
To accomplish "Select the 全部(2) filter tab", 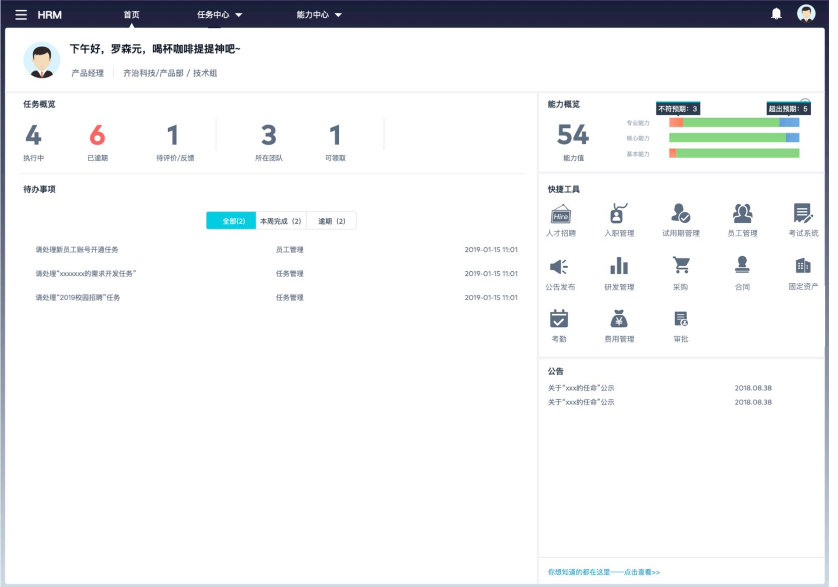I will [x=231, y=221].
